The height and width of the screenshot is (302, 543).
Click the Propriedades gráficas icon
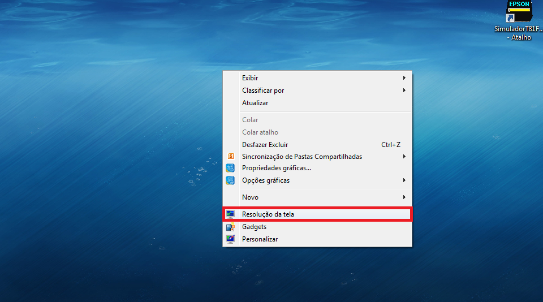pos(230,168)
